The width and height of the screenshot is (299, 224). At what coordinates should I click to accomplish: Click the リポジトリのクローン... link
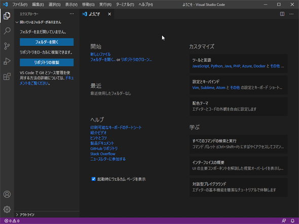136,59
